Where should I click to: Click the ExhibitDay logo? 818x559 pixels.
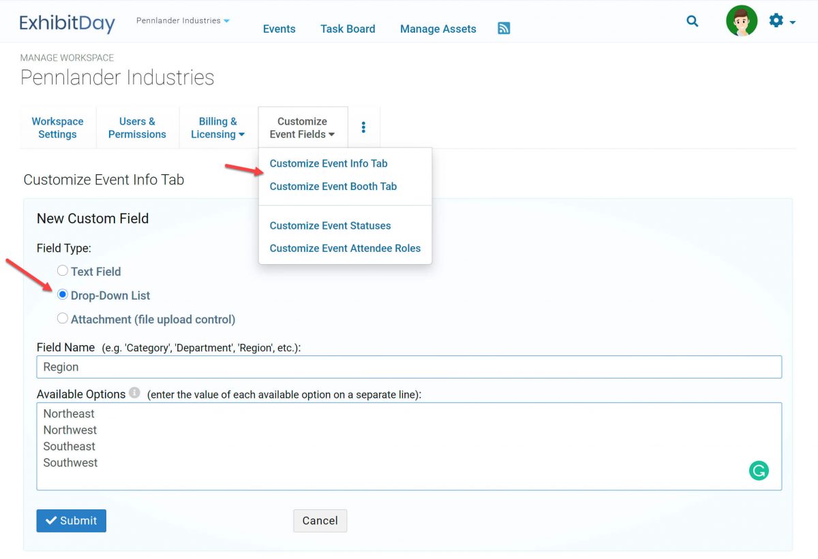click(x=67, y=22)
